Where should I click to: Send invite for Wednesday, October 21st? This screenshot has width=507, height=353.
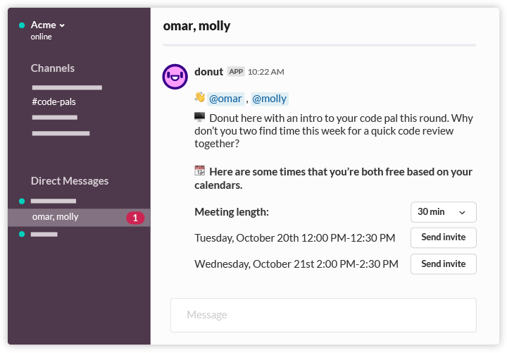tap(443, 264)
